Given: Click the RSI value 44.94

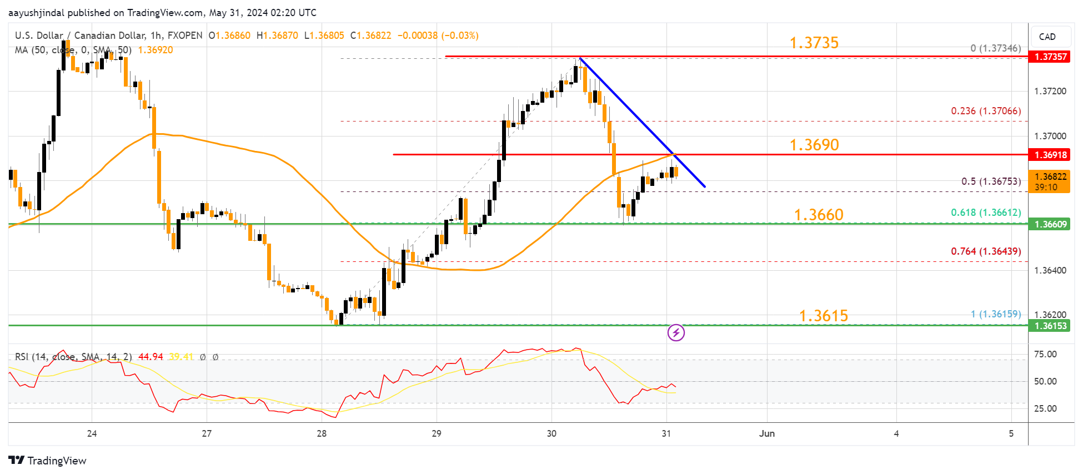Looking at the screenshot, I should click(151, 357).
